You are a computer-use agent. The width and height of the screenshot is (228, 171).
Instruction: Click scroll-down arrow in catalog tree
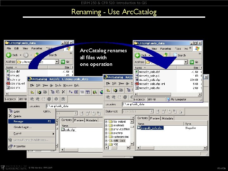point(132,144)
